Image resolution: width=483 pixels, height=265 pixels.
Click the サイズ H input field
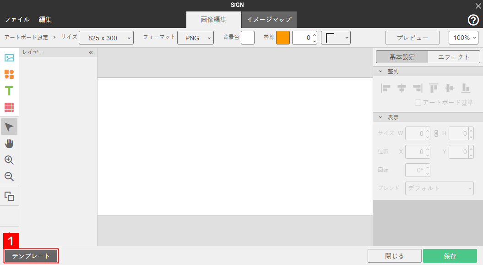[459, 133]
